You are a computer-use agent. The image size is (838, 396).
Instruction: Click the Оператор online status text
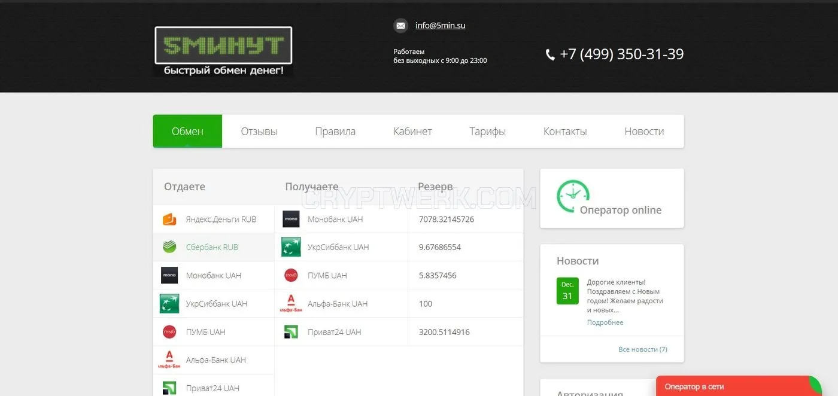621,210
